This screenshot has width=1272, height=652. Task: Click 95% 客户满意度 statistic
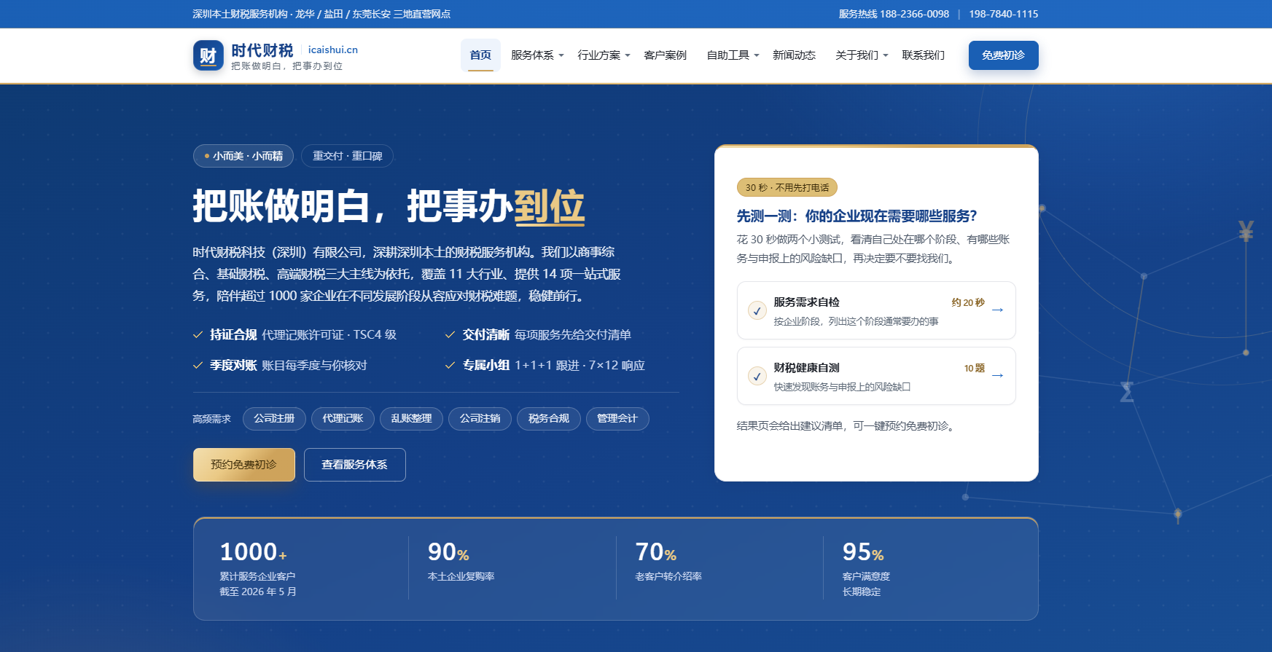[x=867, y=568]
